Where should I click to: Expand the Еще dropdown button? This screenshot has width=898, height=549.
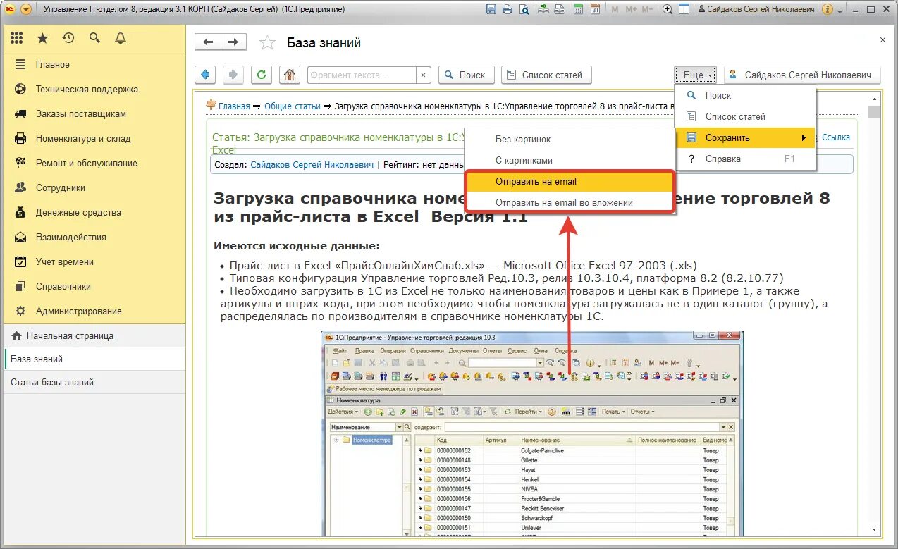pyautogui.click(x=696, y=75)
